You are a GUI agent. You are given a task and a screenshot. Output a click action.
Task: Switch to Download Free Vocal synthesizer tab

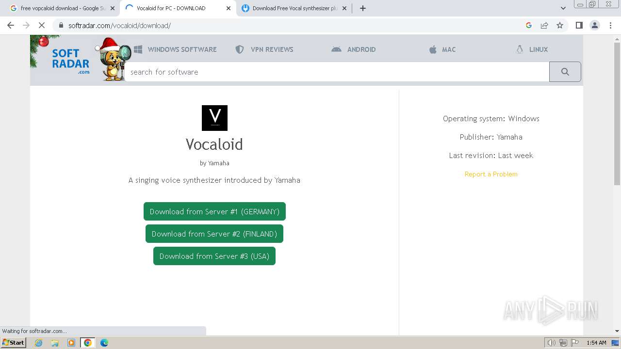coord(294,8)
